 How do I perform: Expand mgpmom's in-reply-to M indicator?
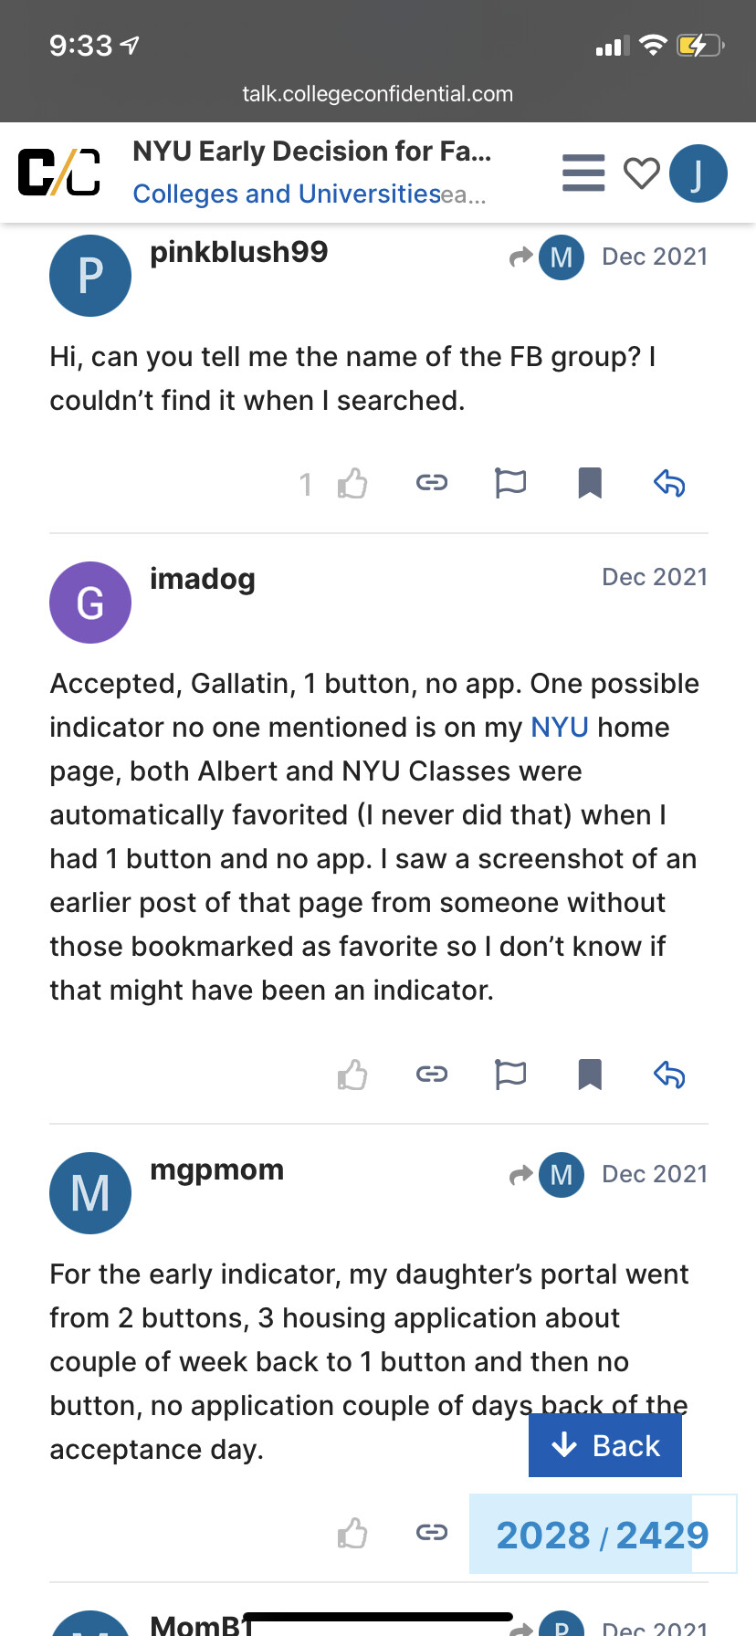point(548,1175)
